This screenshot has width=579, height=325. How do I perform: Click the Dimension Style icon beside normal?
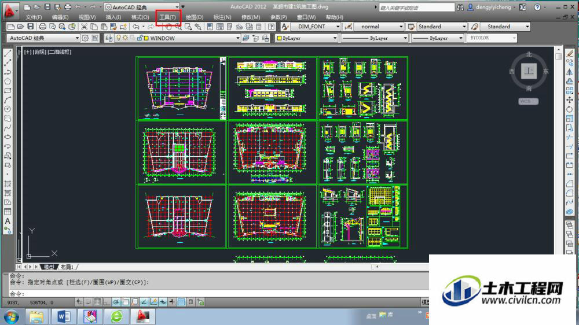[x=348, y=27]
